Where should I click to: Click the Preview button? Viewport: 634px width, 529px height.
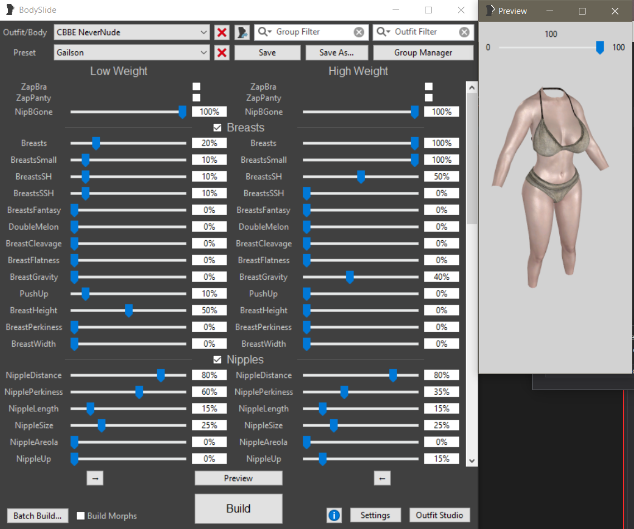pos(238,478)
